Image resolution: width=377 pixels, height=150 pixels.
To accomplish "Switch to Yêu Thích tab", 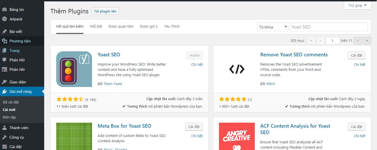I will coord(172,26).
